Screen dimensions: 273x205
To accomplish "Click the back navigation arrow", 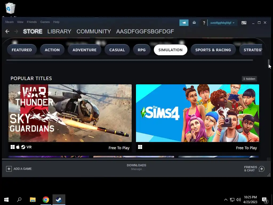I will 7,31.
